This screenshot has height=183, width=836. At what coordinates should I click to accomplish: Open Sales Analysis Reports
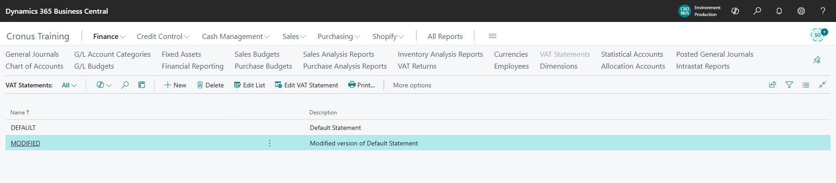[x=338, y=54]
